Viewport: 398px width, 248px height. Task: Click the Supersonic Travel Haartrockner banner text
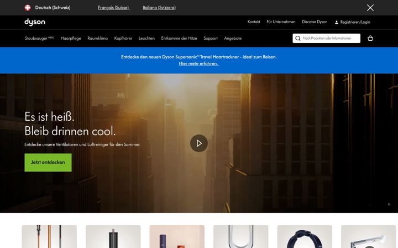199,57
